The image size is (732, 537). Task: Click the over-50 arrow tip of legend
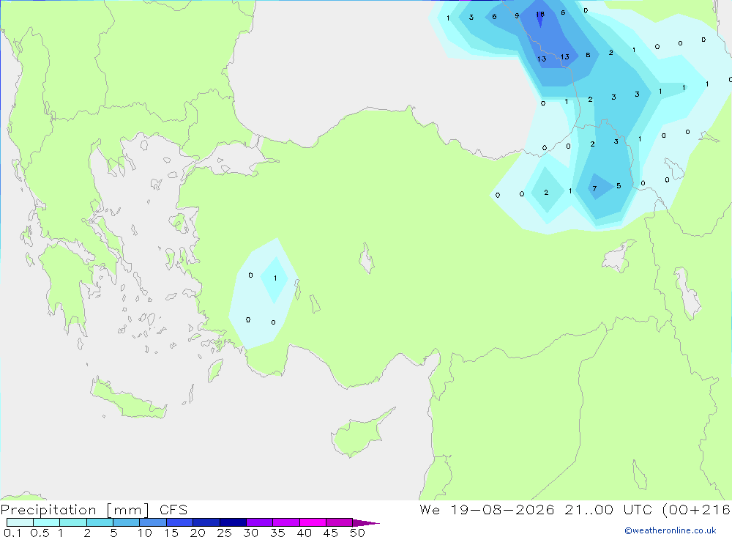click(367, 522)
